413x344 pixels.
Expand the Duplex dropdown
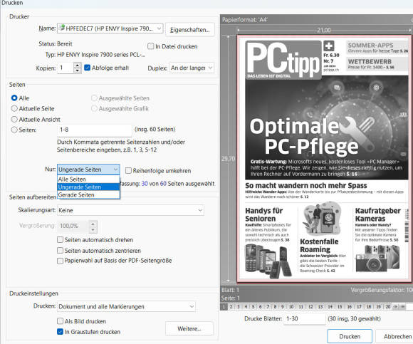tap(192, 68)
